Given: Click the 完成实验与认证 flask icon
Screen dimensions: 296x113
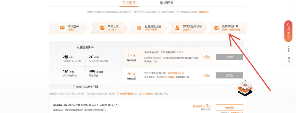Looking at the screenshot, I should [x=177, y=28].
